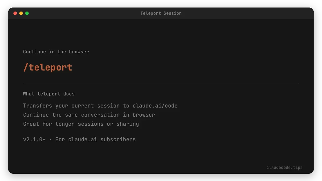Open the claude.ai/code link text

tap(155, 106)
